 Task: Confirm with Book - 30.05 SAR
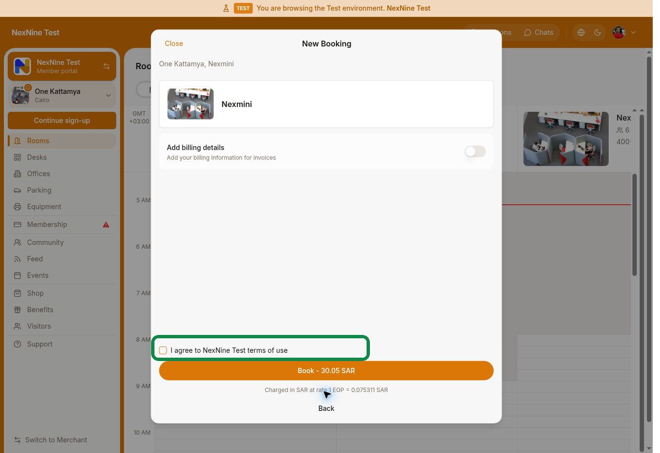point(326,371)
